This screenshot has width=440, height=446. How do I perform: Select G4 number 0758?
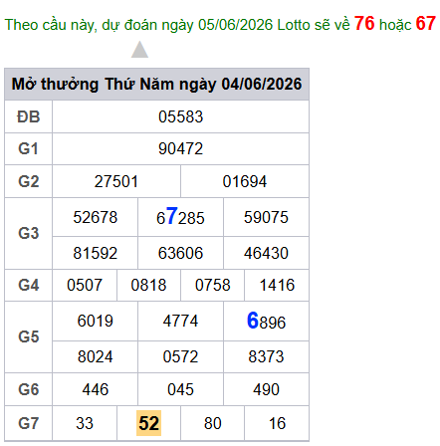coord(213,285)
